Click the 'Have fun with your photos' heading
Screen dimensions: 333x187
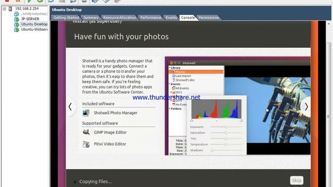121,37
